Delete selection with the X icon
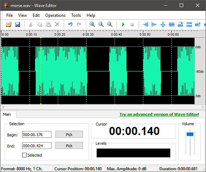 (57, 24)
